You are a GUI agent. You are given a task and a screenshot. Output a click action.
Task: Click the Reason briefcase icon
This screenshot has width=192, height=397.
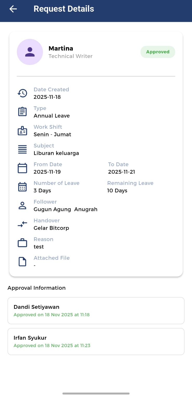tap(22, 243)
